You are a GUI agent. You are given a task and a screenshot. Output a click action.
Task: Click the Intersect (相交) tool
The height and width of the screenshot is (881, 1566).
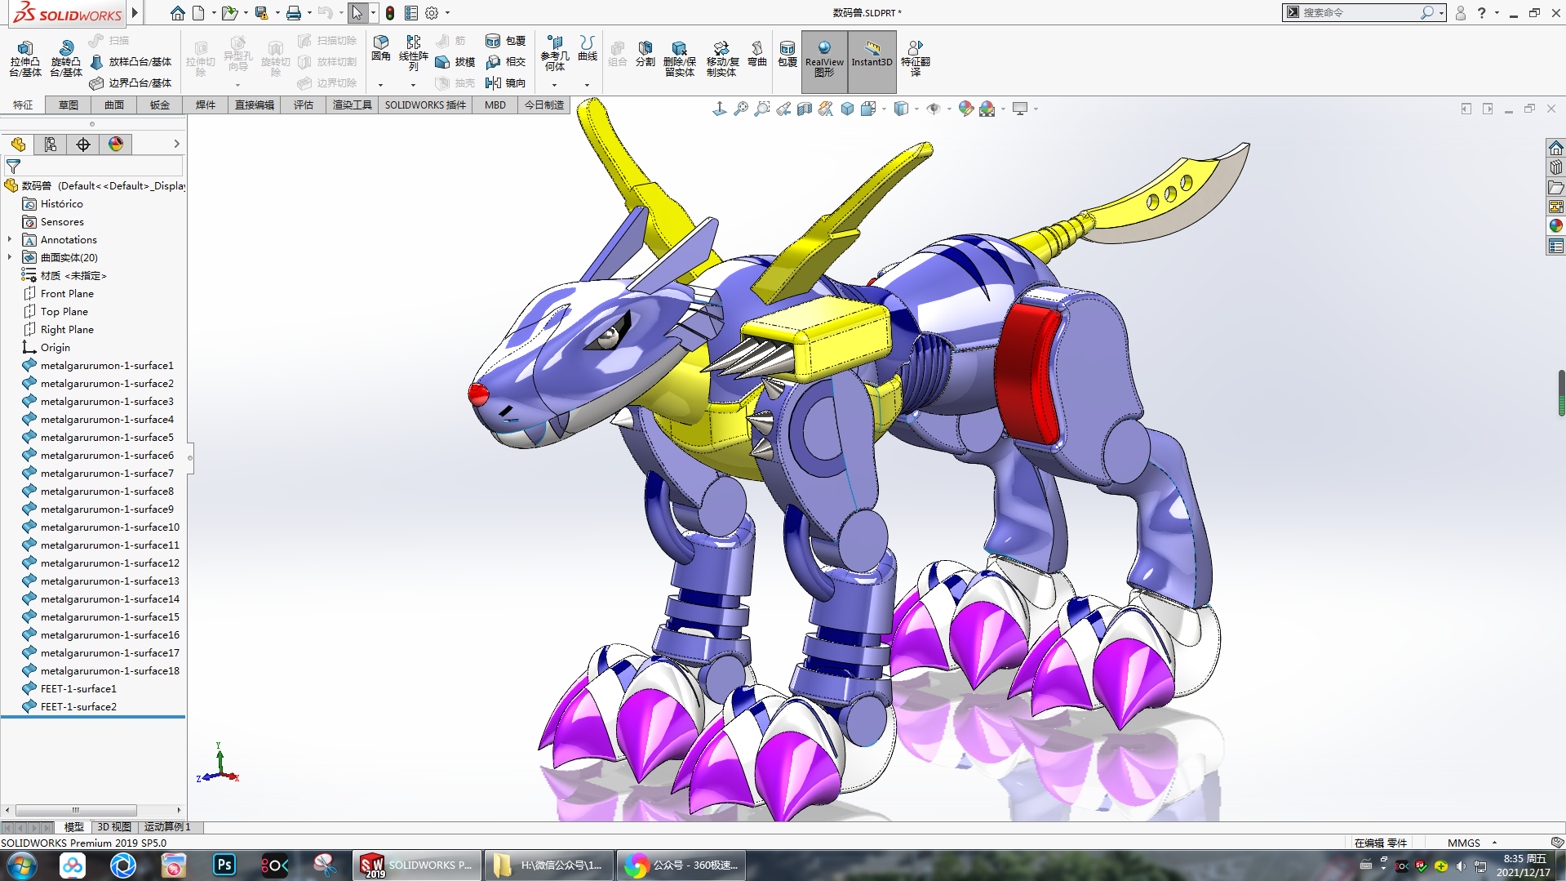pyautogui.click(x=505, y=62)
